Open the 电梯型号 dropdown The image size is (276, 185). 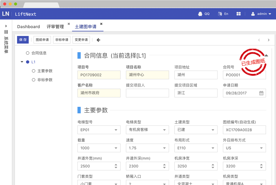pyautogui.click(x=99, y=130)
